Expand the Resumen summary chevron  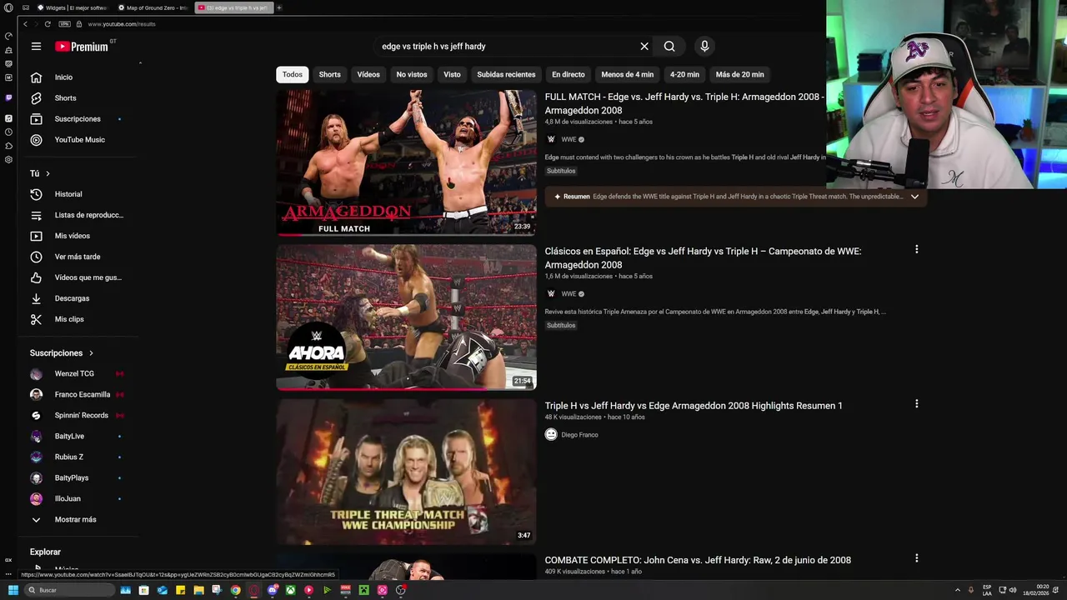(x=914, y=197)
